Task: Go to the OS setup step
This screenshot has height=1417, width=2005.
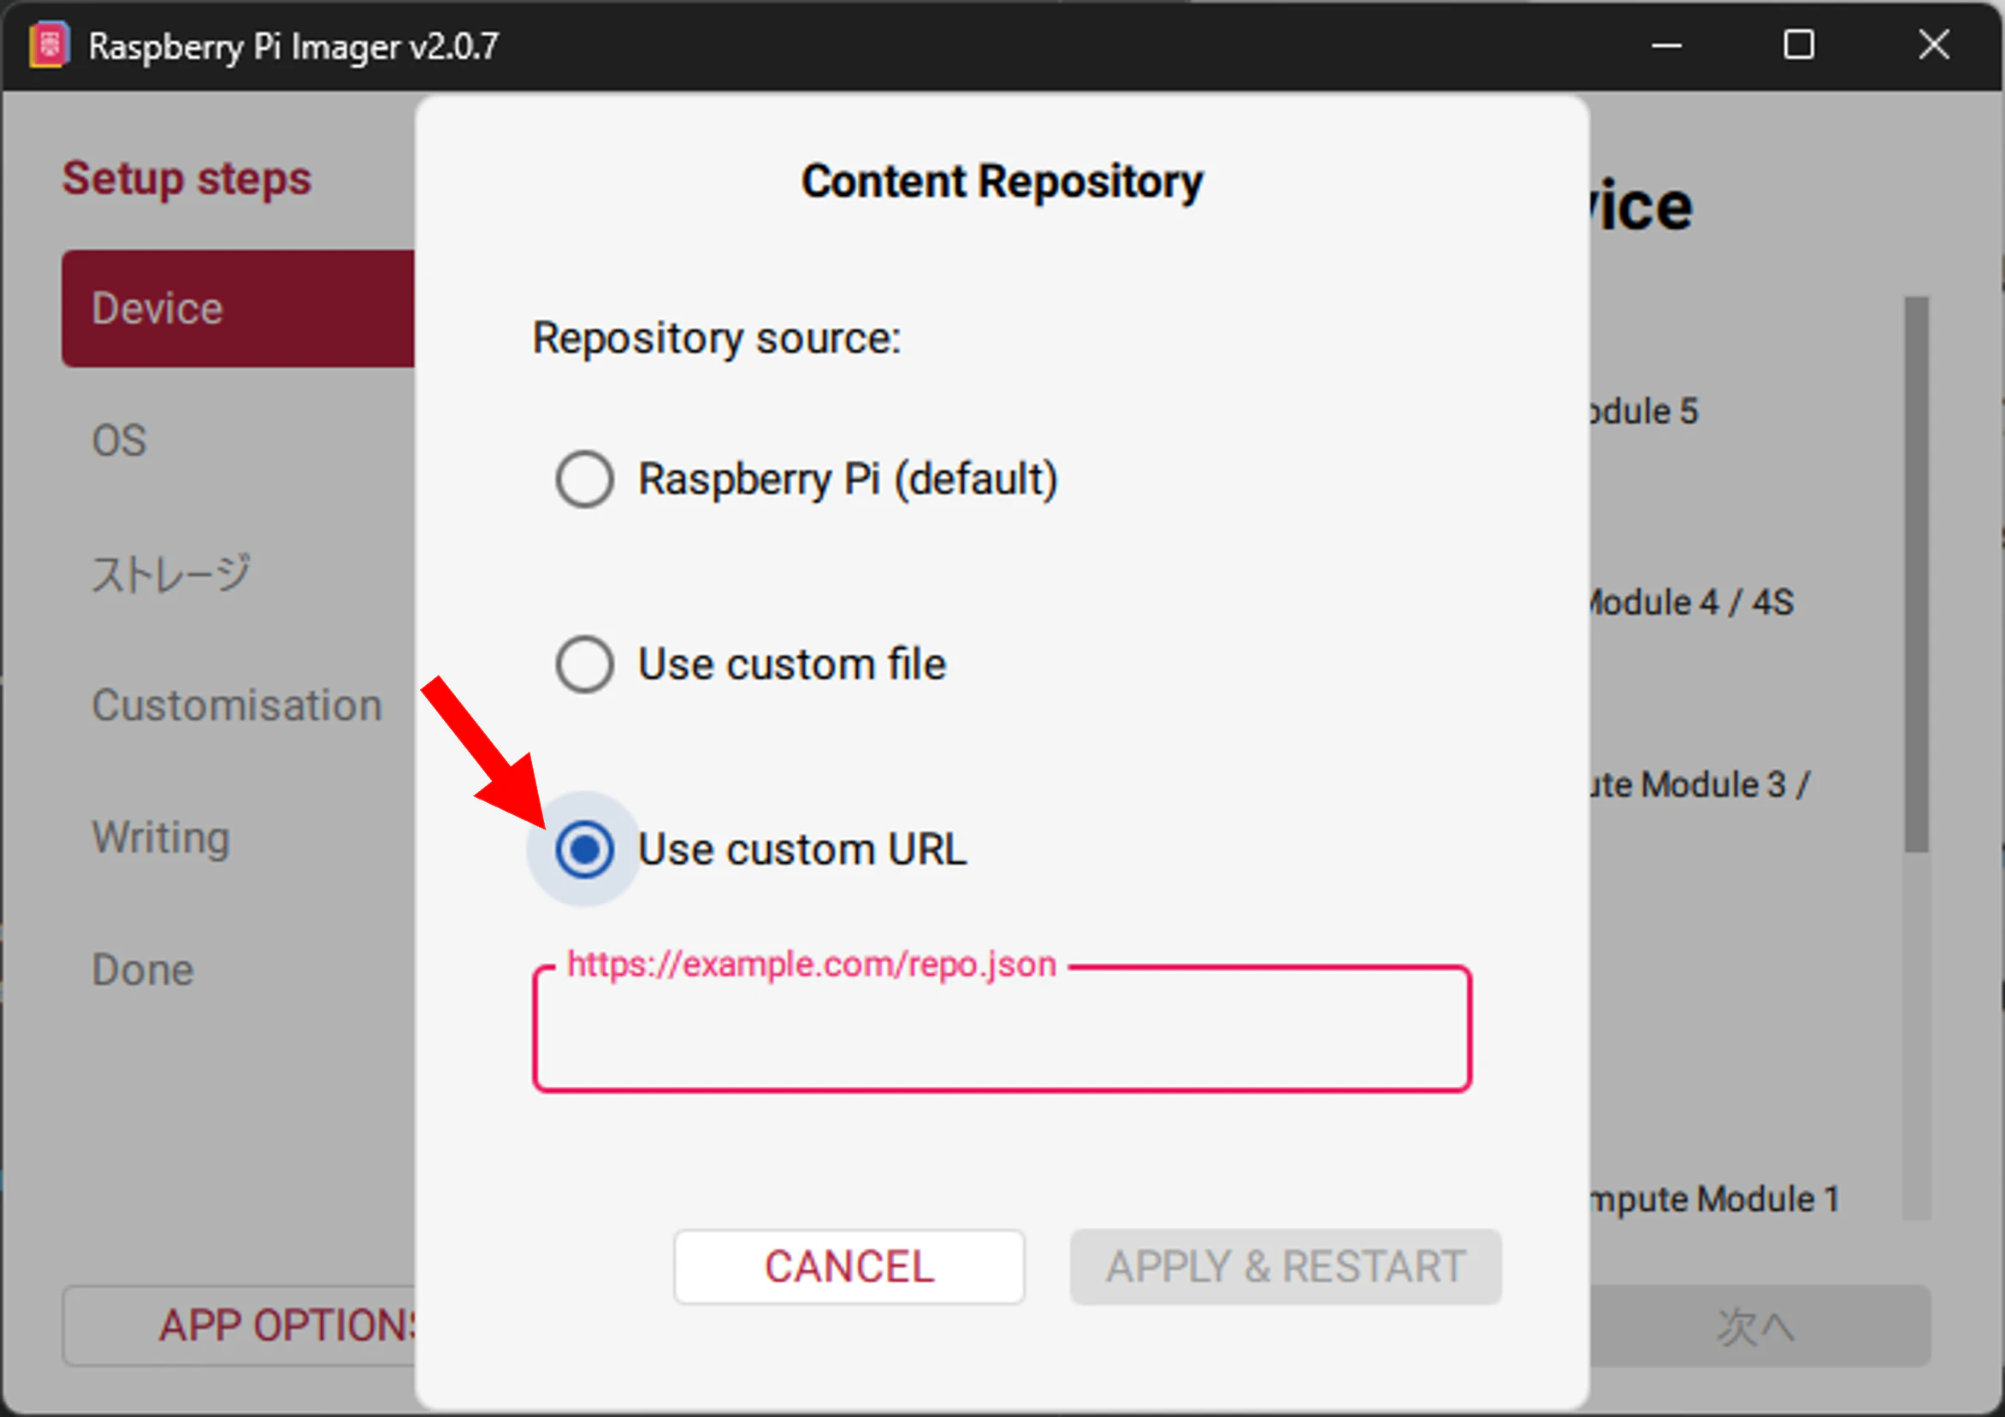Action: [120, 440]
